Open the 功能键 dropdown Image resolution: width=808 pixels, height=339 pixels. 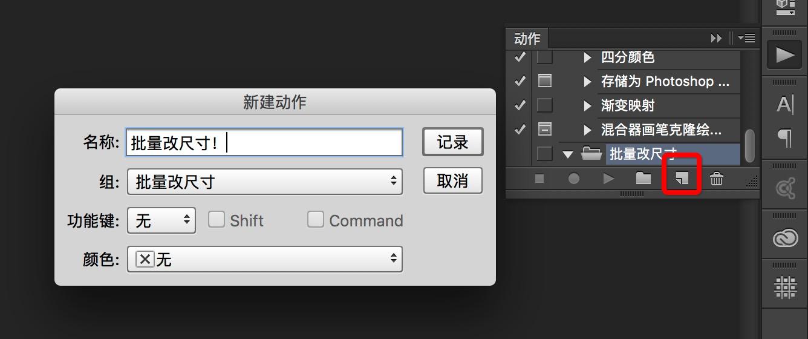(x=161, y=220)
